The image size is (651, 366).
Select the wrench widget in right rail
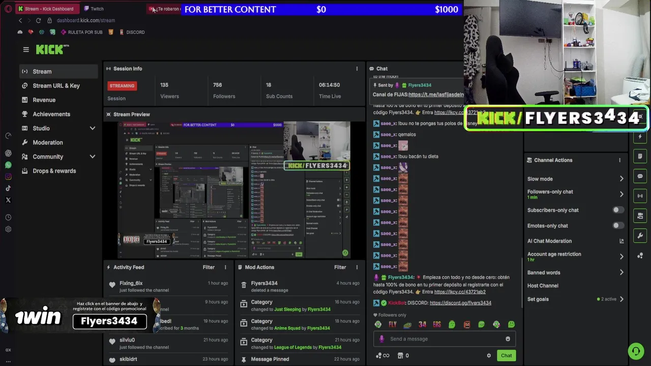(x=640, y=235)
